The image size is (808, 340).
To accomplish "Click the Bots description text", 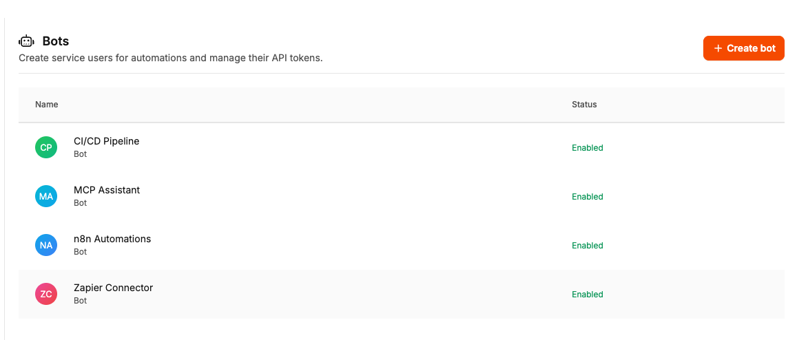I will click(171, 59).
